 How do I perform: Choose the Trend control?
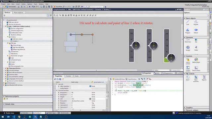[x=196, y=68]
